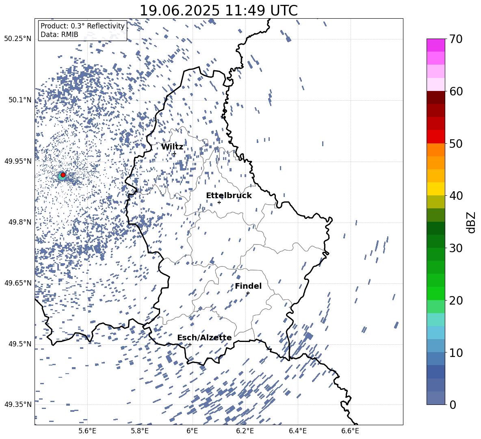Click the magenta top colorbar segment
The height and width of the screenshot is (439, 481).
(435, 45)
